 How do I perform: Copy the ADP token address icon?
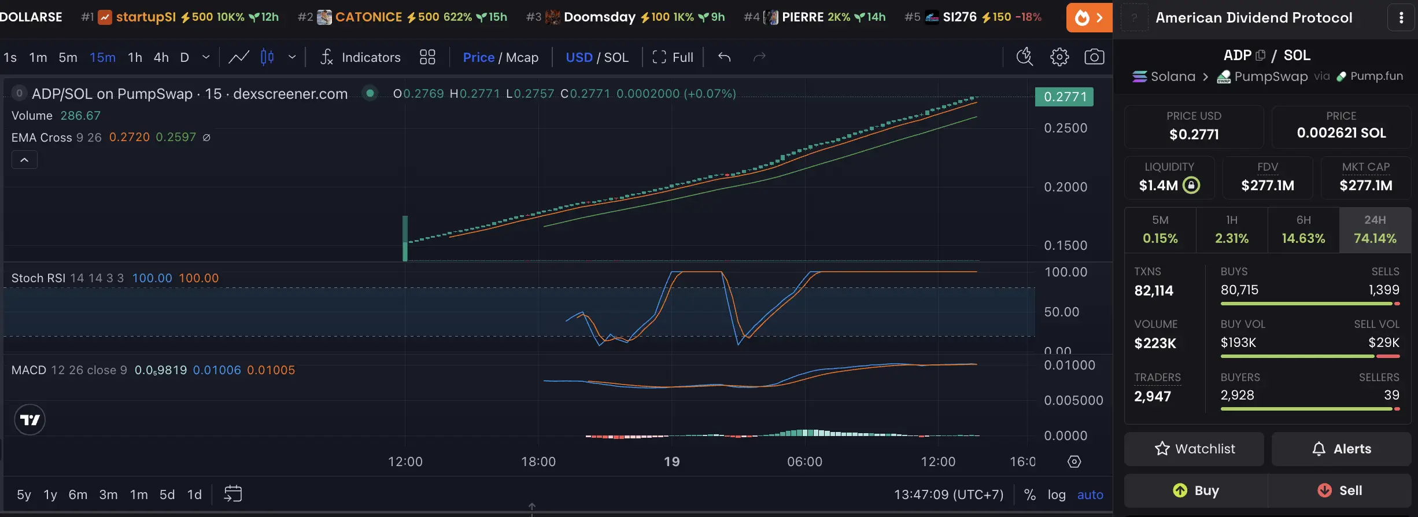(x=1261, y=56)
